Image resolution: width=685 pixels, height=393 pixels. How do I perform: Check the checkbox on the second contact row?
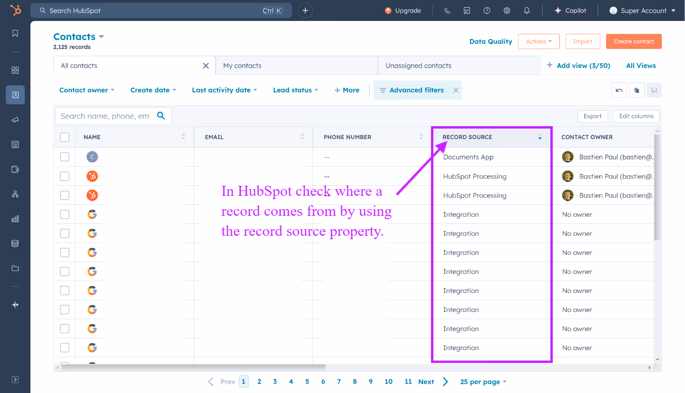[65, 176]
